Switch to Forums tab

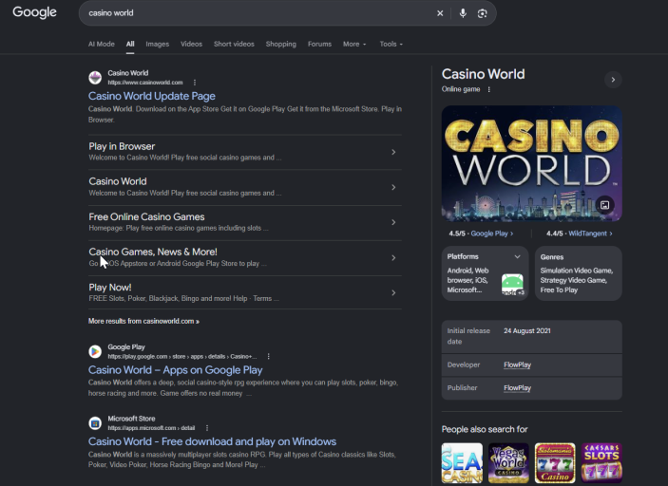click(319, 44)
